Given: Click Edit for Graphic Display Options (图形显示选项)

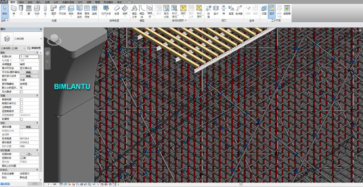Looking at the screenshot, I should pos(29,76).
